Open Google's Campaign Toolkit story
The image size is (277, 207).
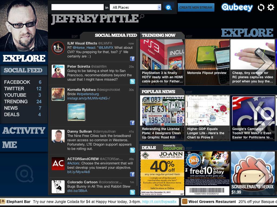[252, 118]
